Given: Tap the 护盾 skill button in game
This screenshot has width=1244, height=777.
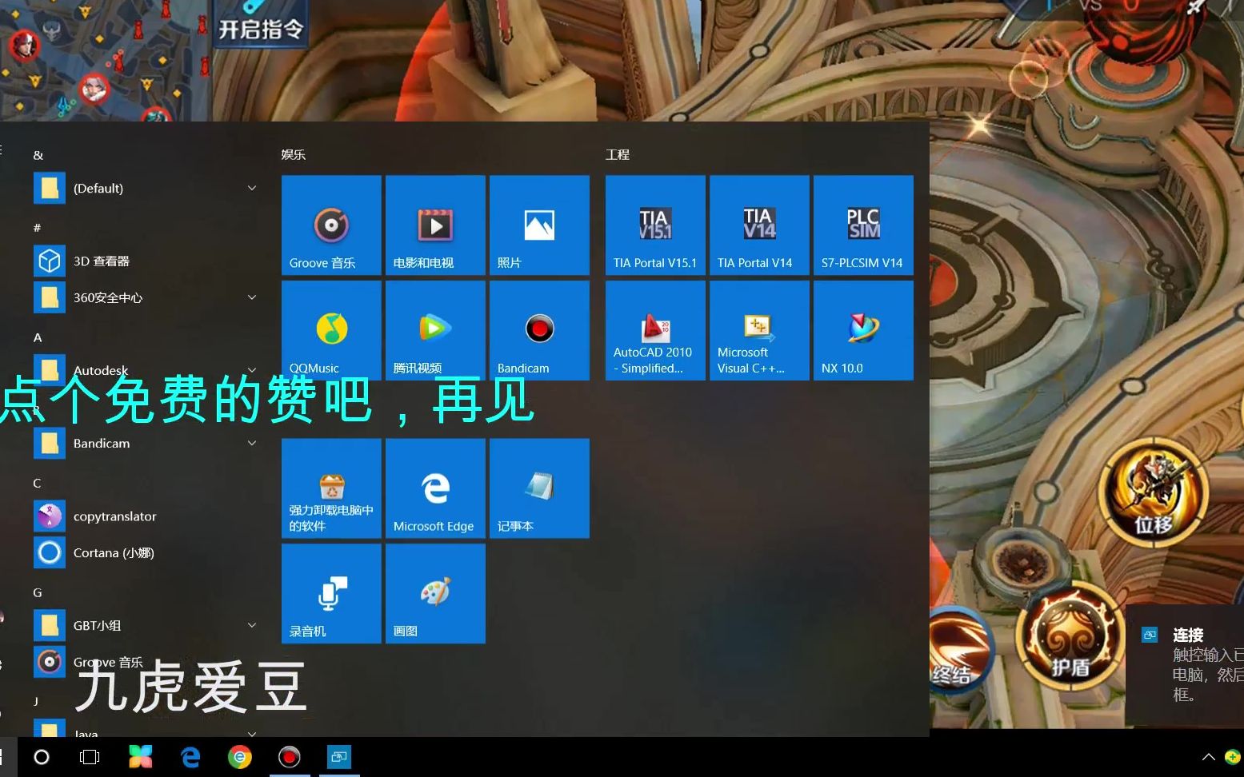Looking at the screenshot, I should click(1069, 637).
